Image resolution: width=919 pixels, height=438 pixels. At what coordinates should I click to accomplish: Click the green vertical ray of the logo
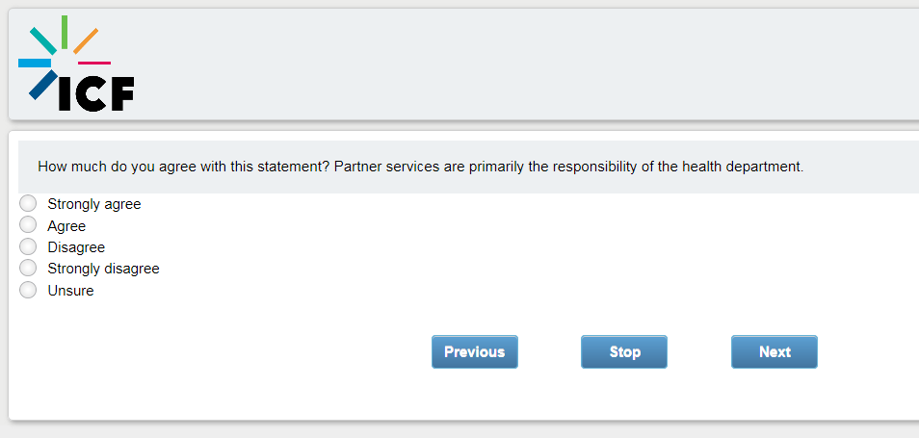65,31
